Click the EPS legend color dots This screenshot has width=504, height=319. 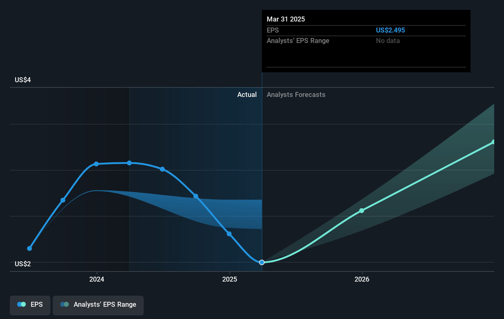point(21,304)
